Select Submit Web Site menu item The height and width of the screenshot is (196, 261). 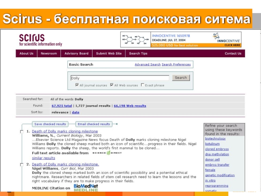pos(109,54)
